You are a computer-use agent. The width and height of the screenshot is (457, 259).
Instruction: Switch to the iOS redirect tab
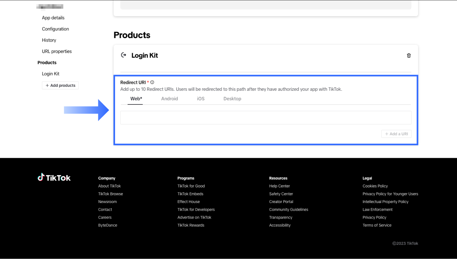(x=201, y=98)
